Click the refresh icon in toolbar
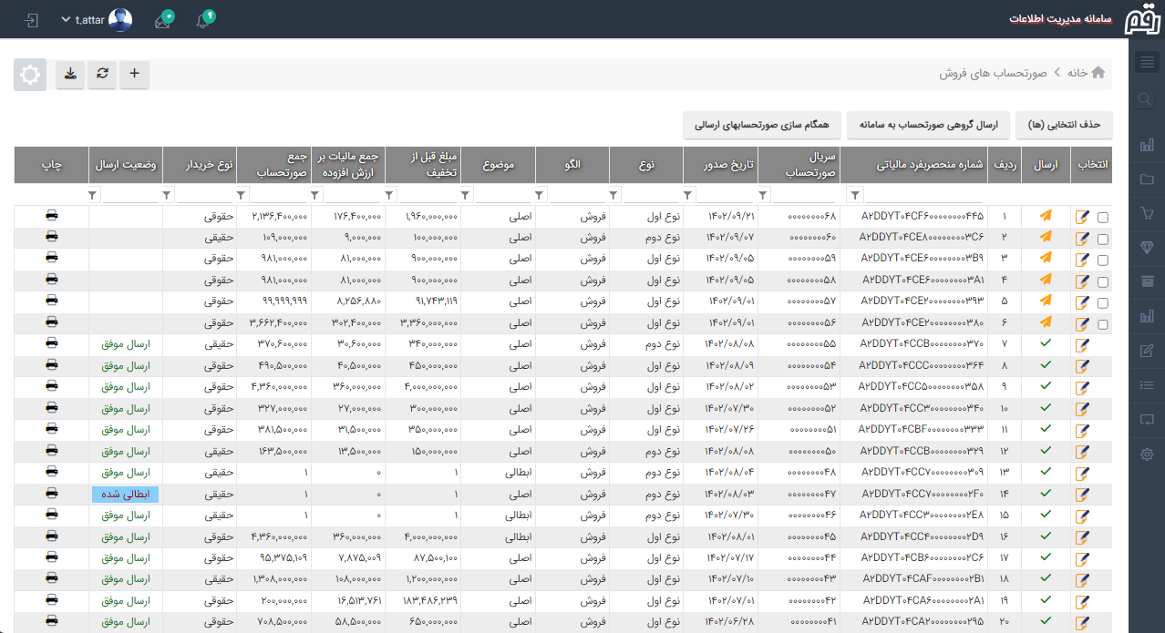Viewport: 1165px width, 633px height. [x=102, y=75]
